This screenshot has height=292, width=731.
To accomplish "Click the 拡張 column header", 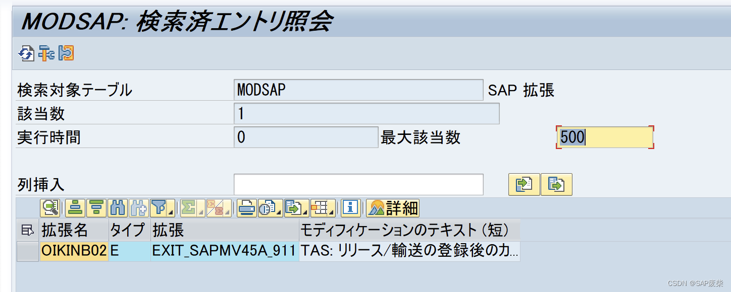I will (x=225, y=231).
